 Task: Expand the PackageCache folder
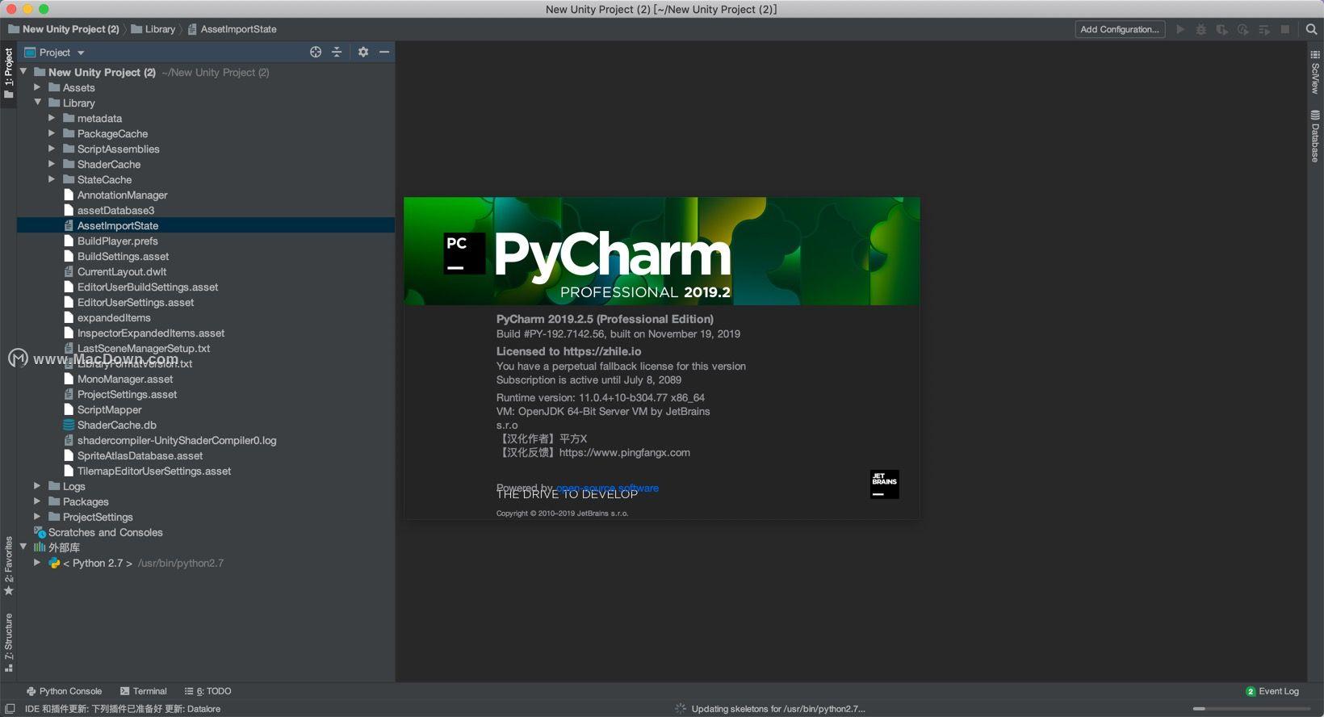[x=52, y=133]
